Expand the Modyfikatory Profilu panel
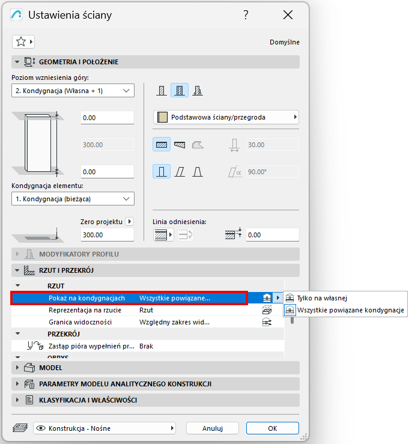This screenshot has height=444, width=409. coord(17,254)
